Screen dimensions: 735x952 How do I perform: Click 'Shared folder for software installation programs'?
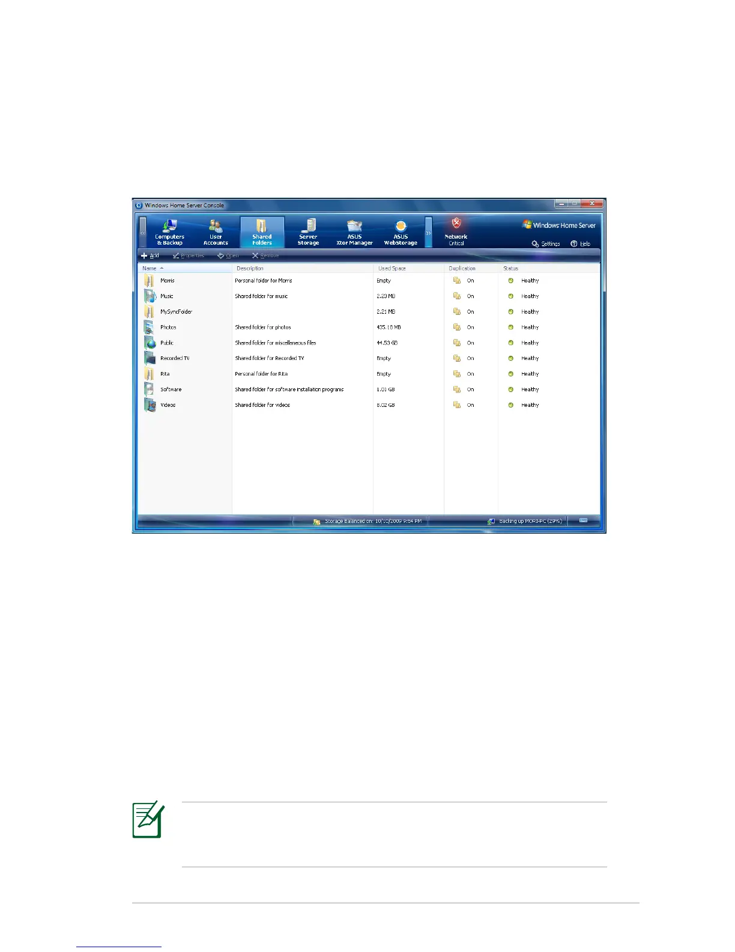[289, 389]
